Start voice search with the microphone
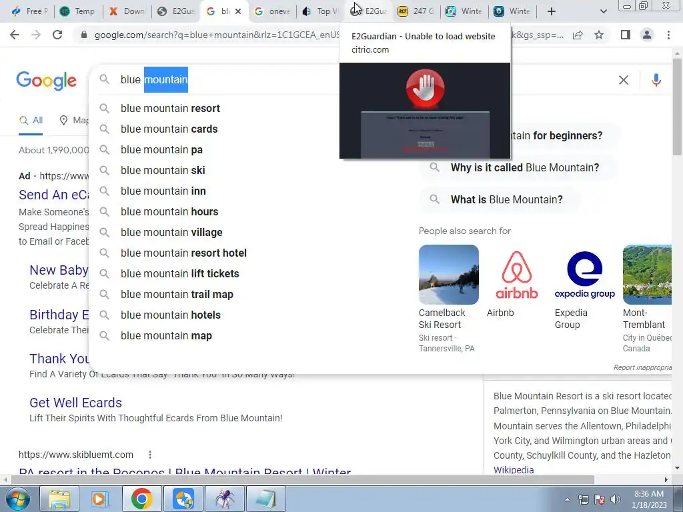The height and width of the screenshot is (512, 683). tap(656, 80)
